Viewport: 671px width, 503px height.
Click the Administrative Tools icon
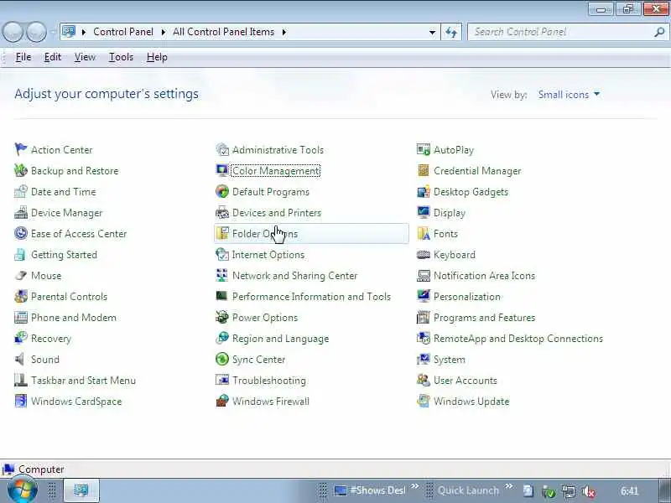tap(222, 149)
